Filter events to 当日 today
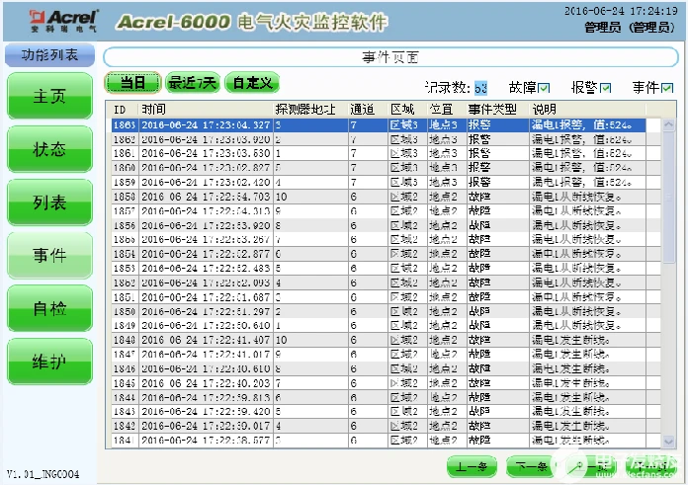This screenshot has height=485, width=688. pos(132,82)
